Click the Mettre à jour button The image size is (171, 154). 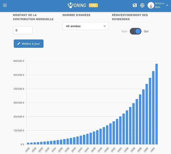29,44
